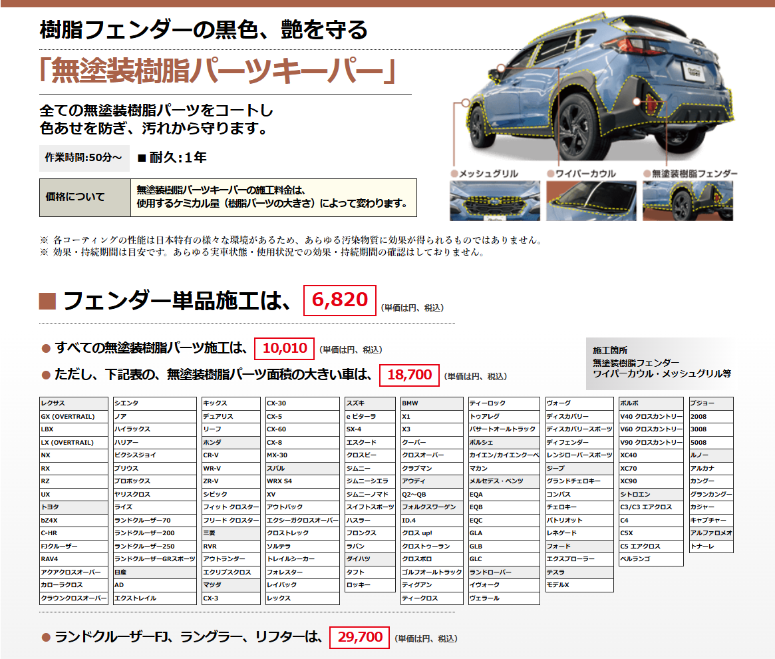Select the キックス table cell
775x659 pixels.
pyautogui.click(x=231, y=403)
